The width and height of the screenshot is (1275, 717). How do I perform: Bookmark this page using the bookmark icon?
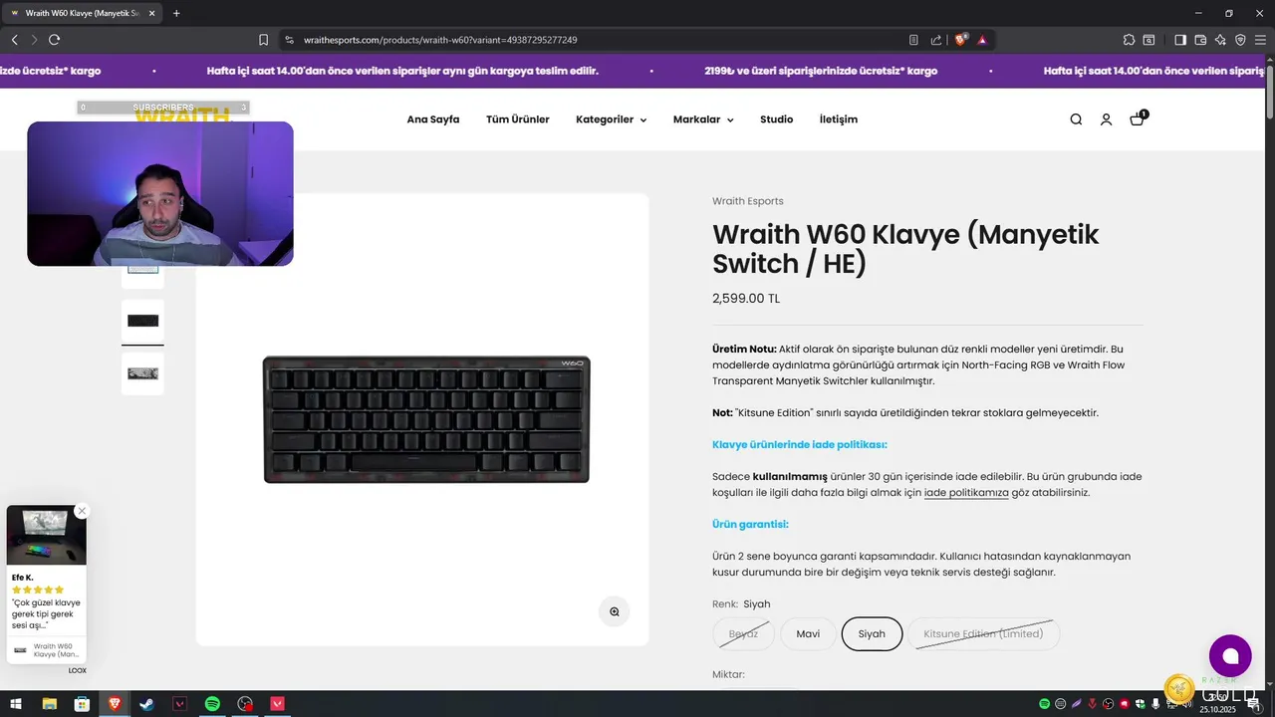pos(263,40)
